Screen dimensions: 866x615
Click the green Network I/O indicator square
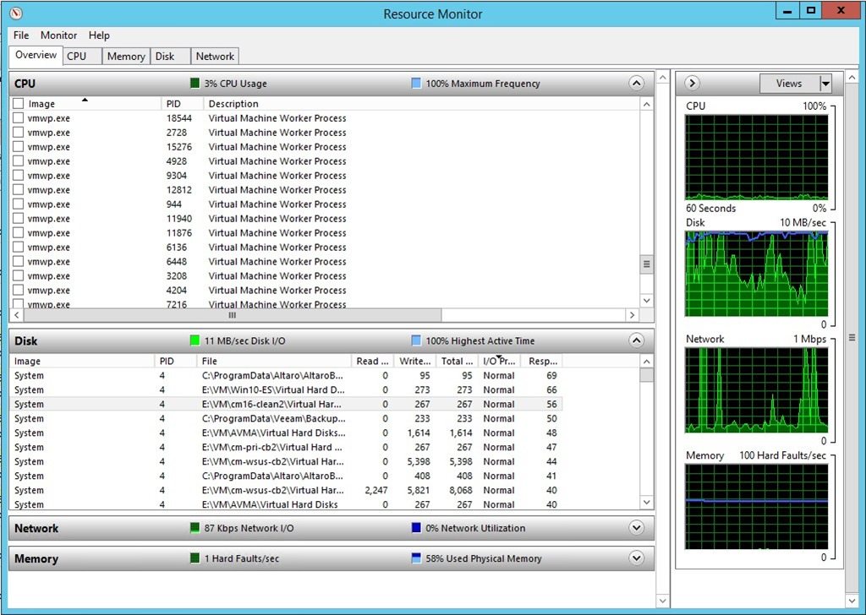coord(195,528)
